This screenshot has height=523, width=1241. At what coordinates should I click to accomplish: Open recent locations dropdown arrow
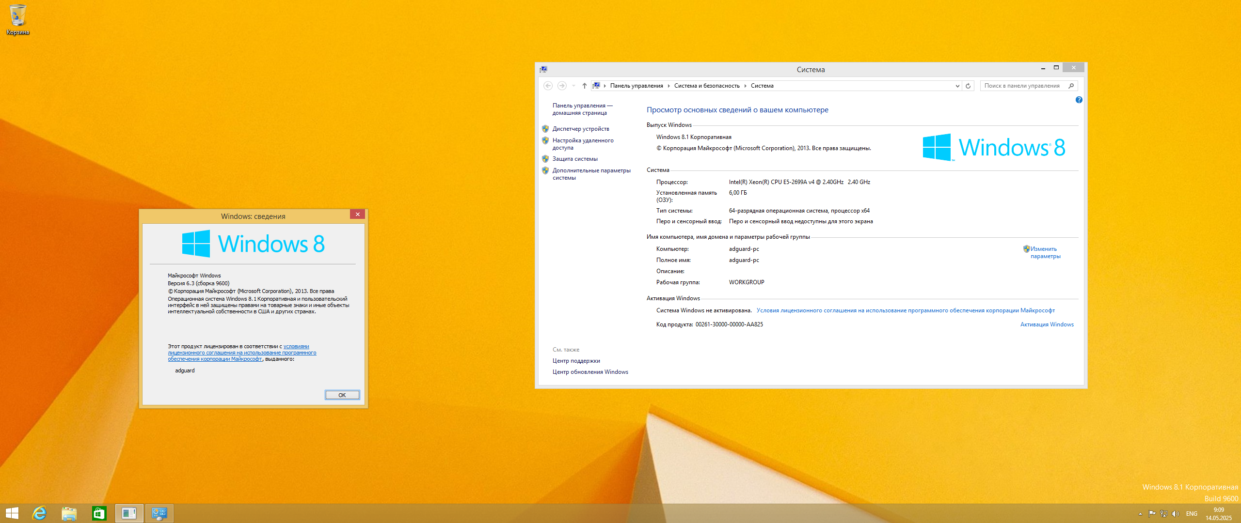pyautogui.click(x=573, y=86)
